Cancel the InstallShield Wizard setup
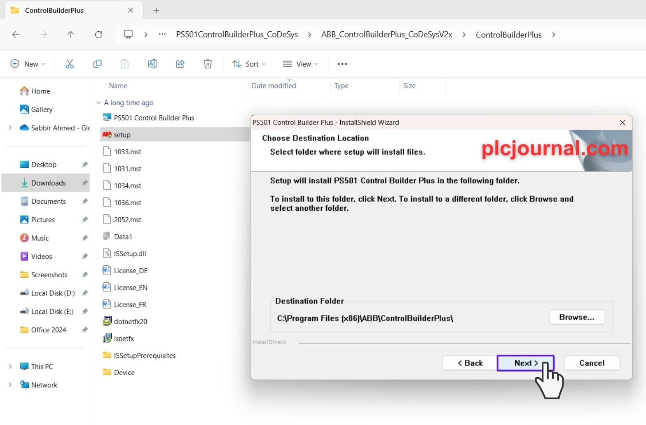This screenshot has height=425, width=646. [x=592, y=363]
